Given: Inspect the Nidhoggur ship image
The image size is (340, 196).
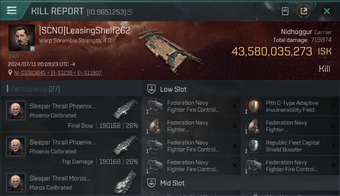Looking at the screenshot, I should [170, 48].
